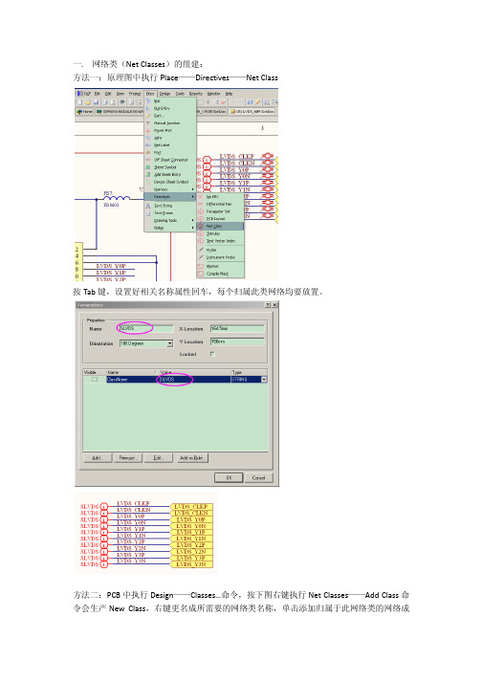The height and width of the screenshot is (682, 482).
Task: Select Probe in Directives submenu
Action: point(220,250)
